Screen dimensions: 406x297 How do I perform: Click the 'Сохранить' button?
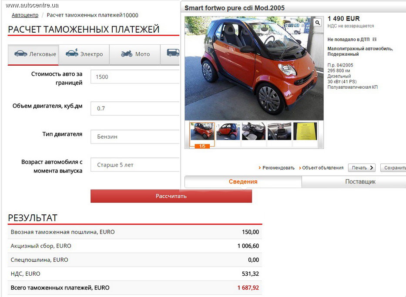point(393,168)
